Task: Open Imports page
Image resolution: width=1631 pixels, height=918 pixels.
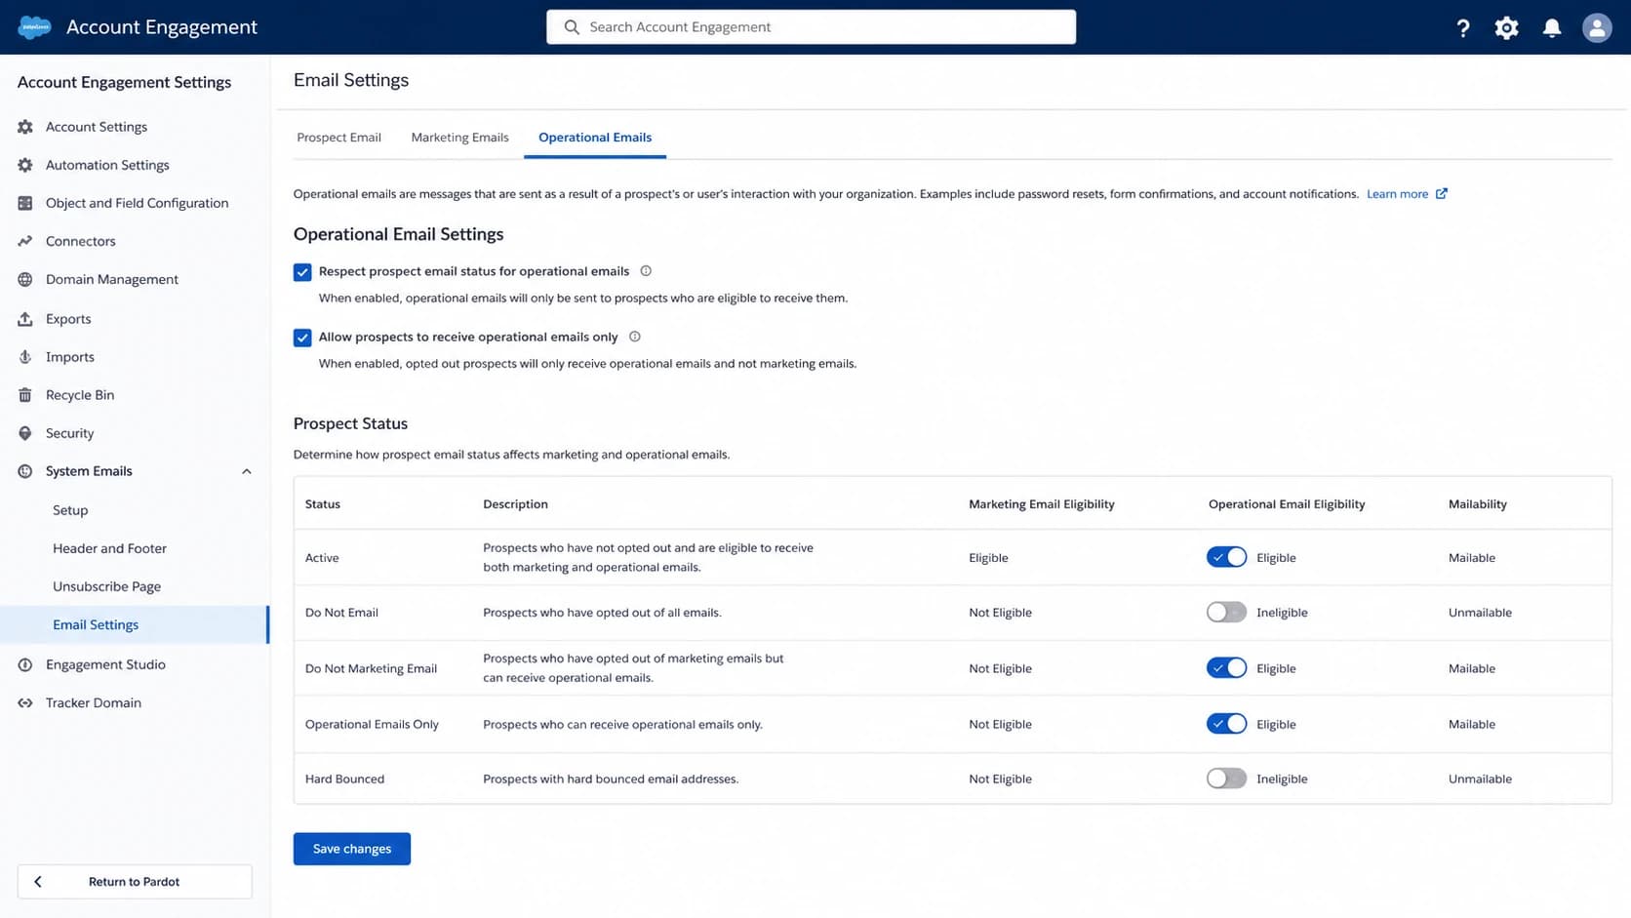Action: click(x=70, y=357)
